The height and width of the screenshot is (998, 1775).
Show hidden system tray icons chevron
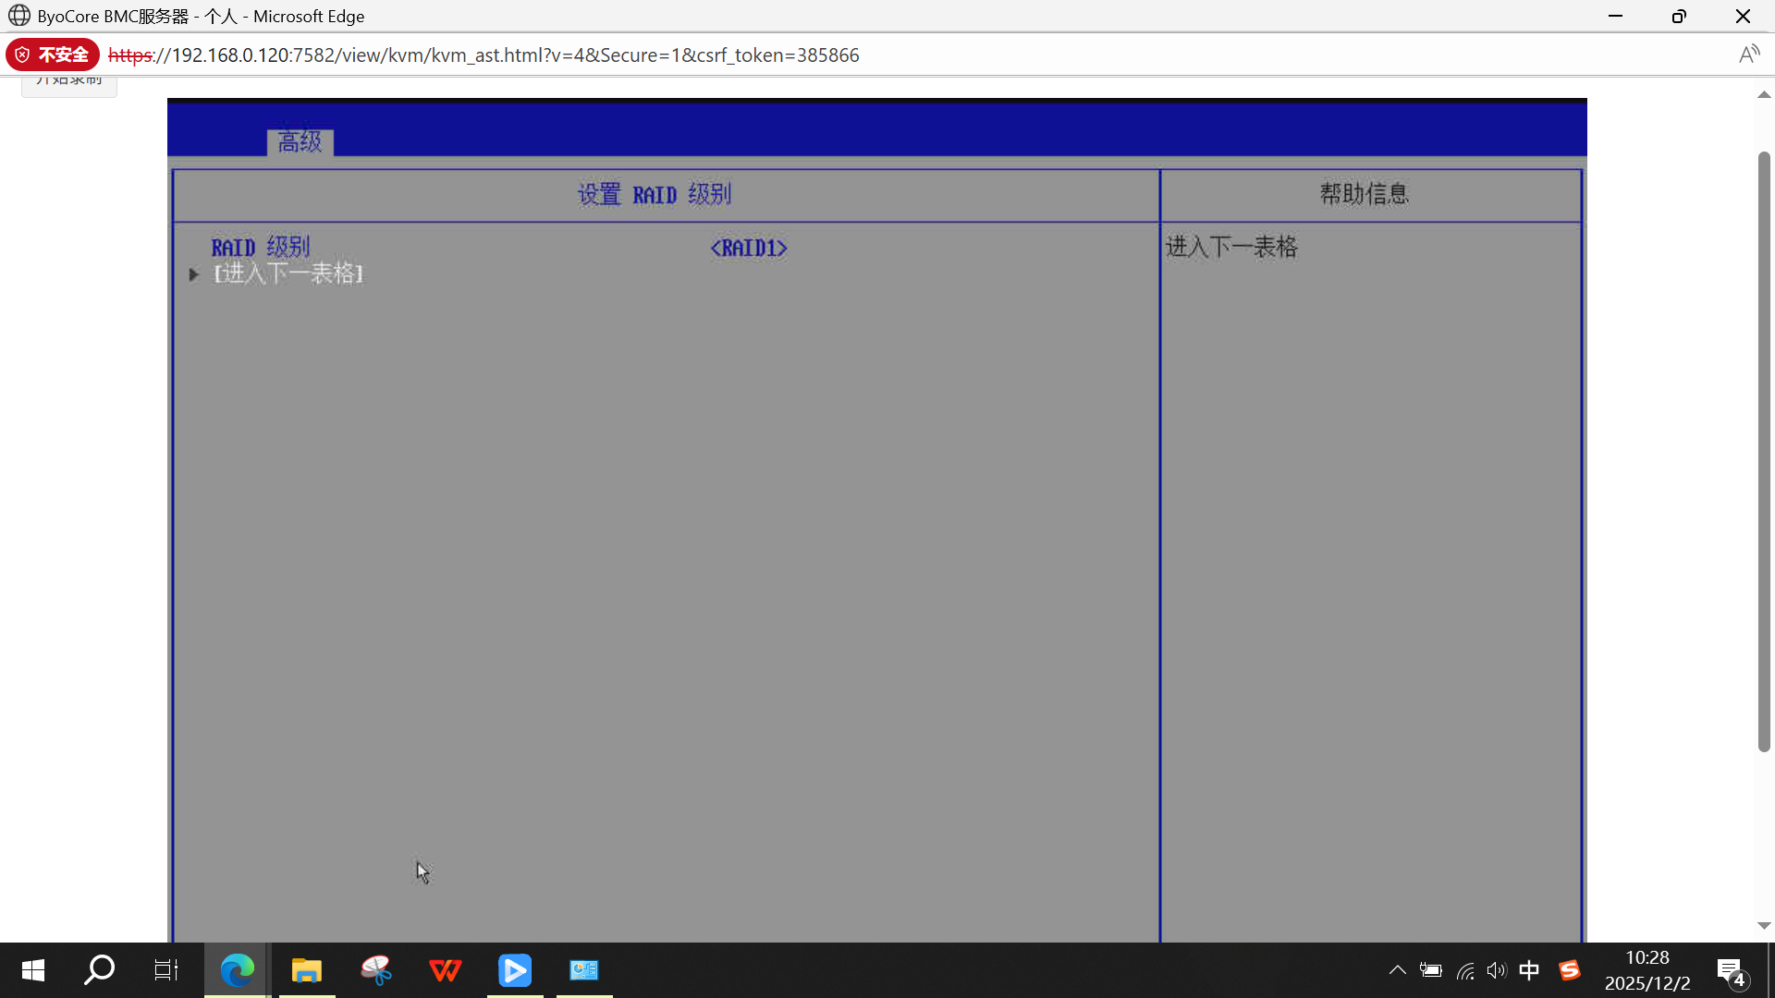tap(1397, 970)
